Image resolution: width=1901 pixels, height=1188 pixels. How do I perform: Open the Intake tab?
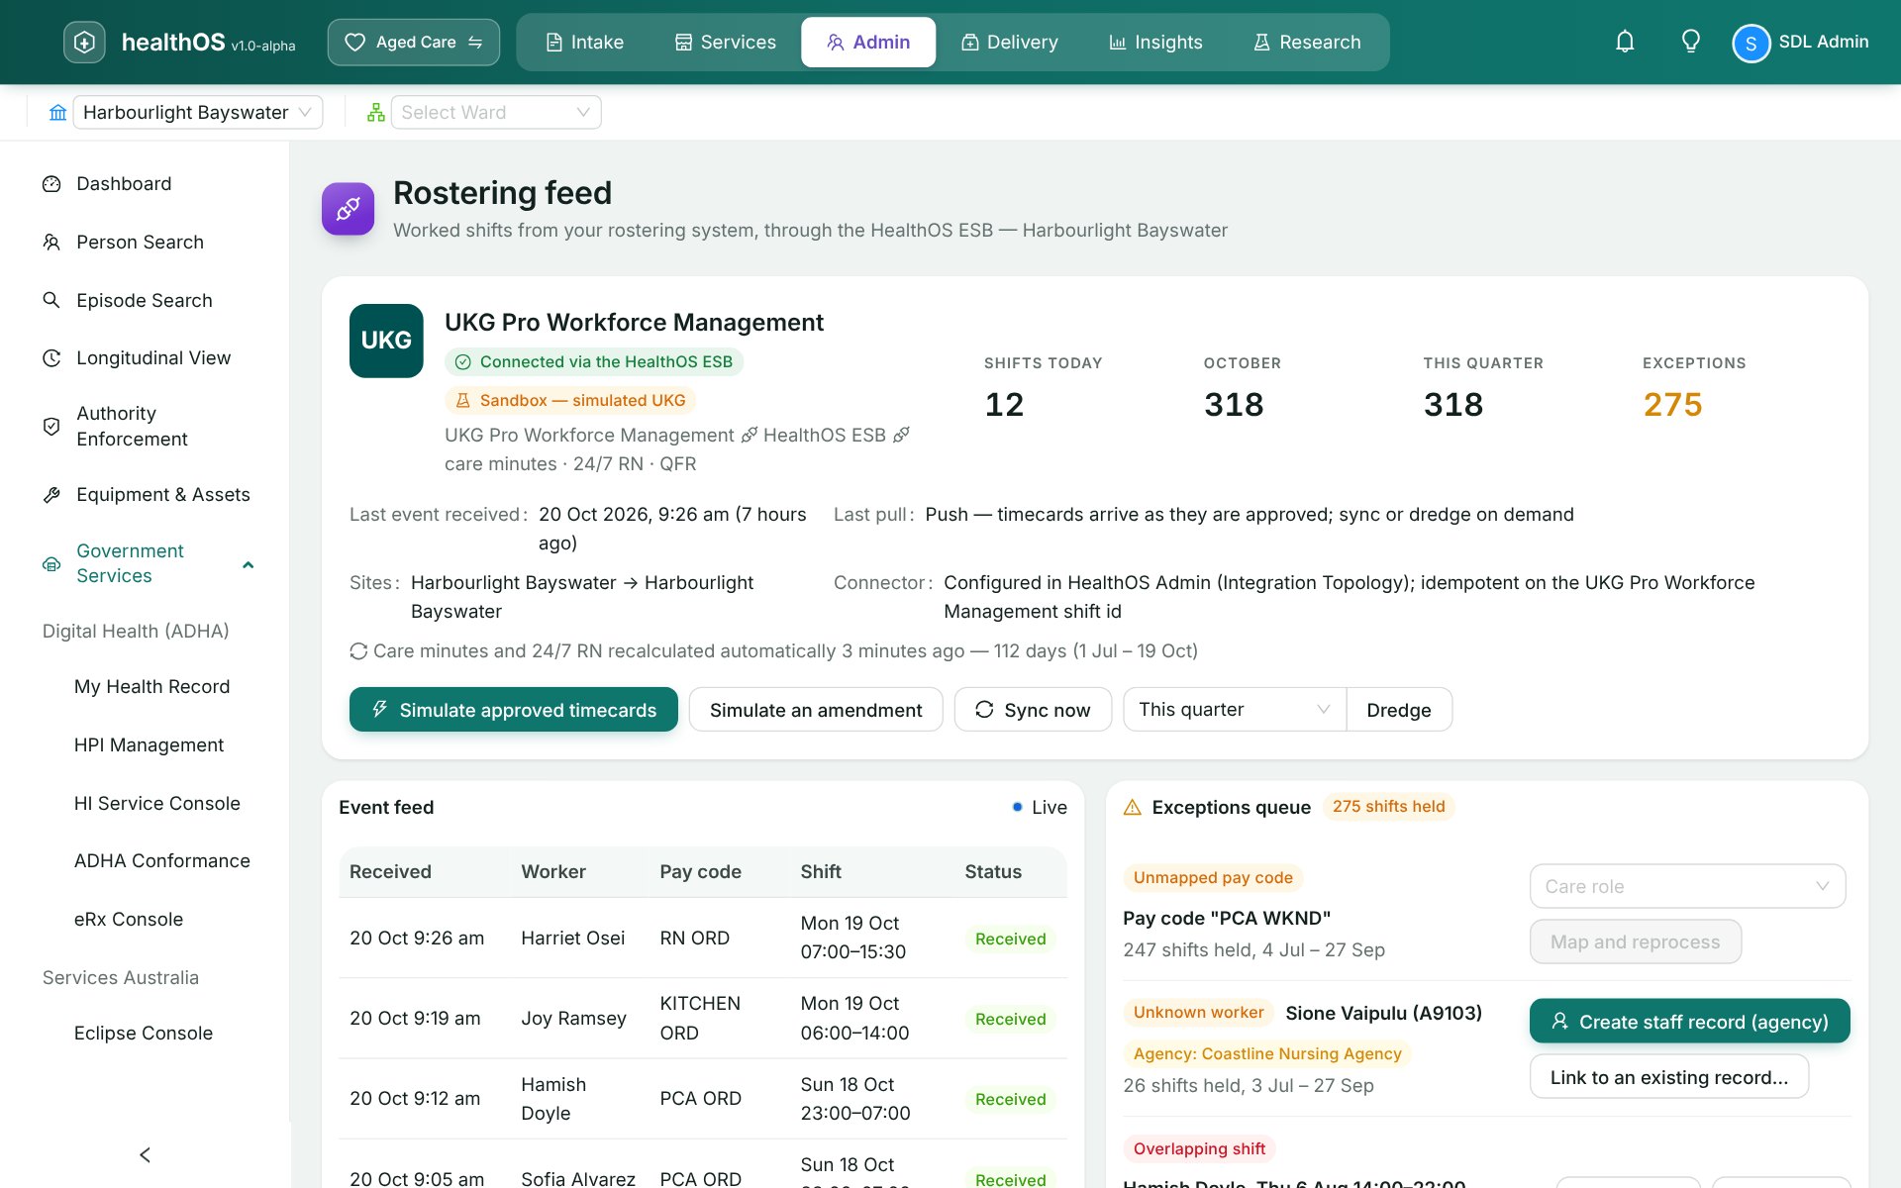coord(585,43)
